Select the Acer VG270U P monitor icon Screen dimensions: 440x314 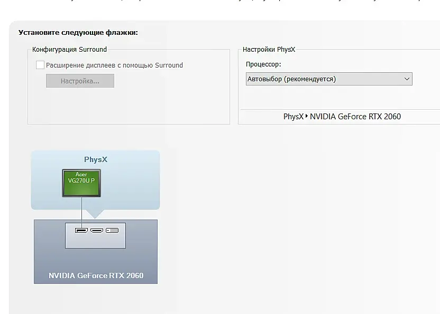81,183
